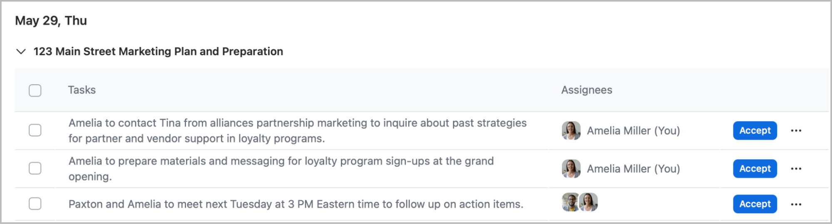Accept the contact Tina task

point(755,131)
